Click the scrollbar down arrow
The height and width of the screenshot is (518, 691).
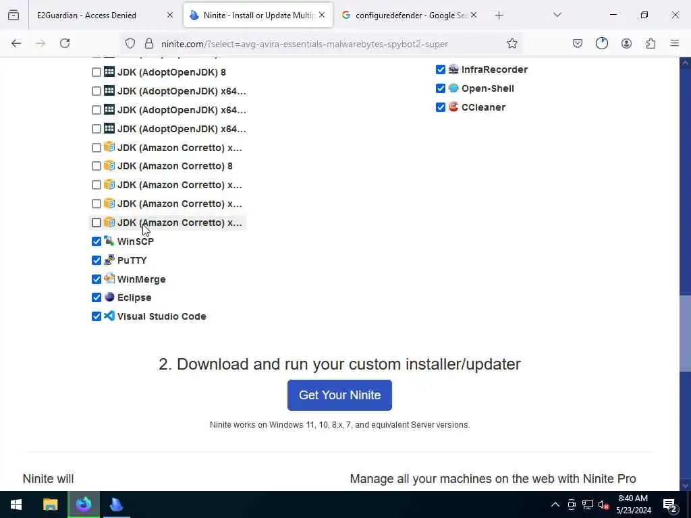tap(685, 486)
